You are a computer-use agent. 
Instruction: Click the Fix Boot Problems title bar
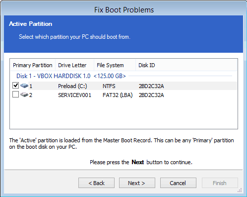(123, 10)
